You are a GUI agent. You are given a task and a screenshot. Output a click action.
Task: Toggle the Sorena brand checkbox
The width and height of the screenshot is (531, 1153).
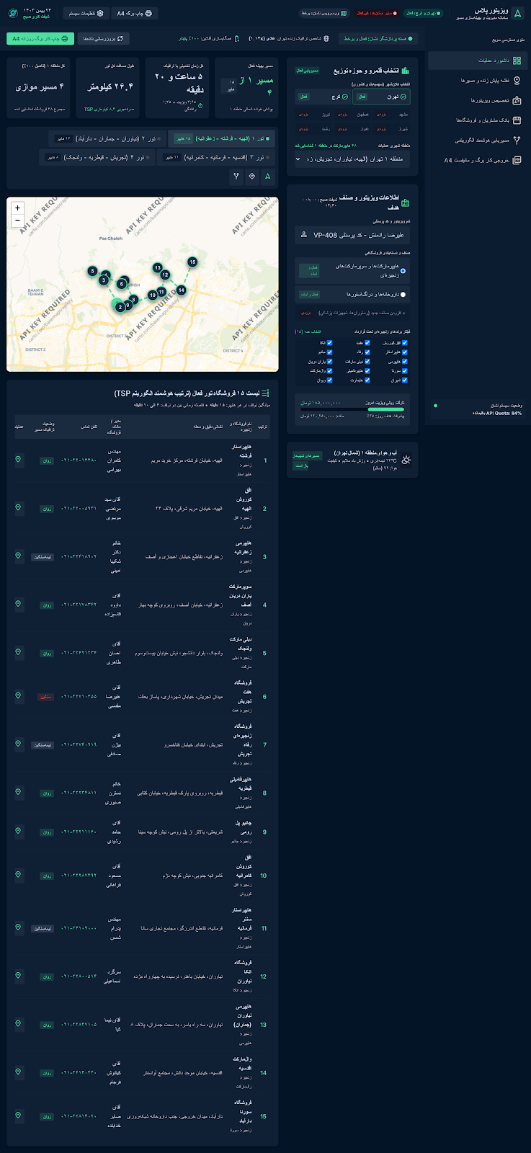(x=405, y=370)
